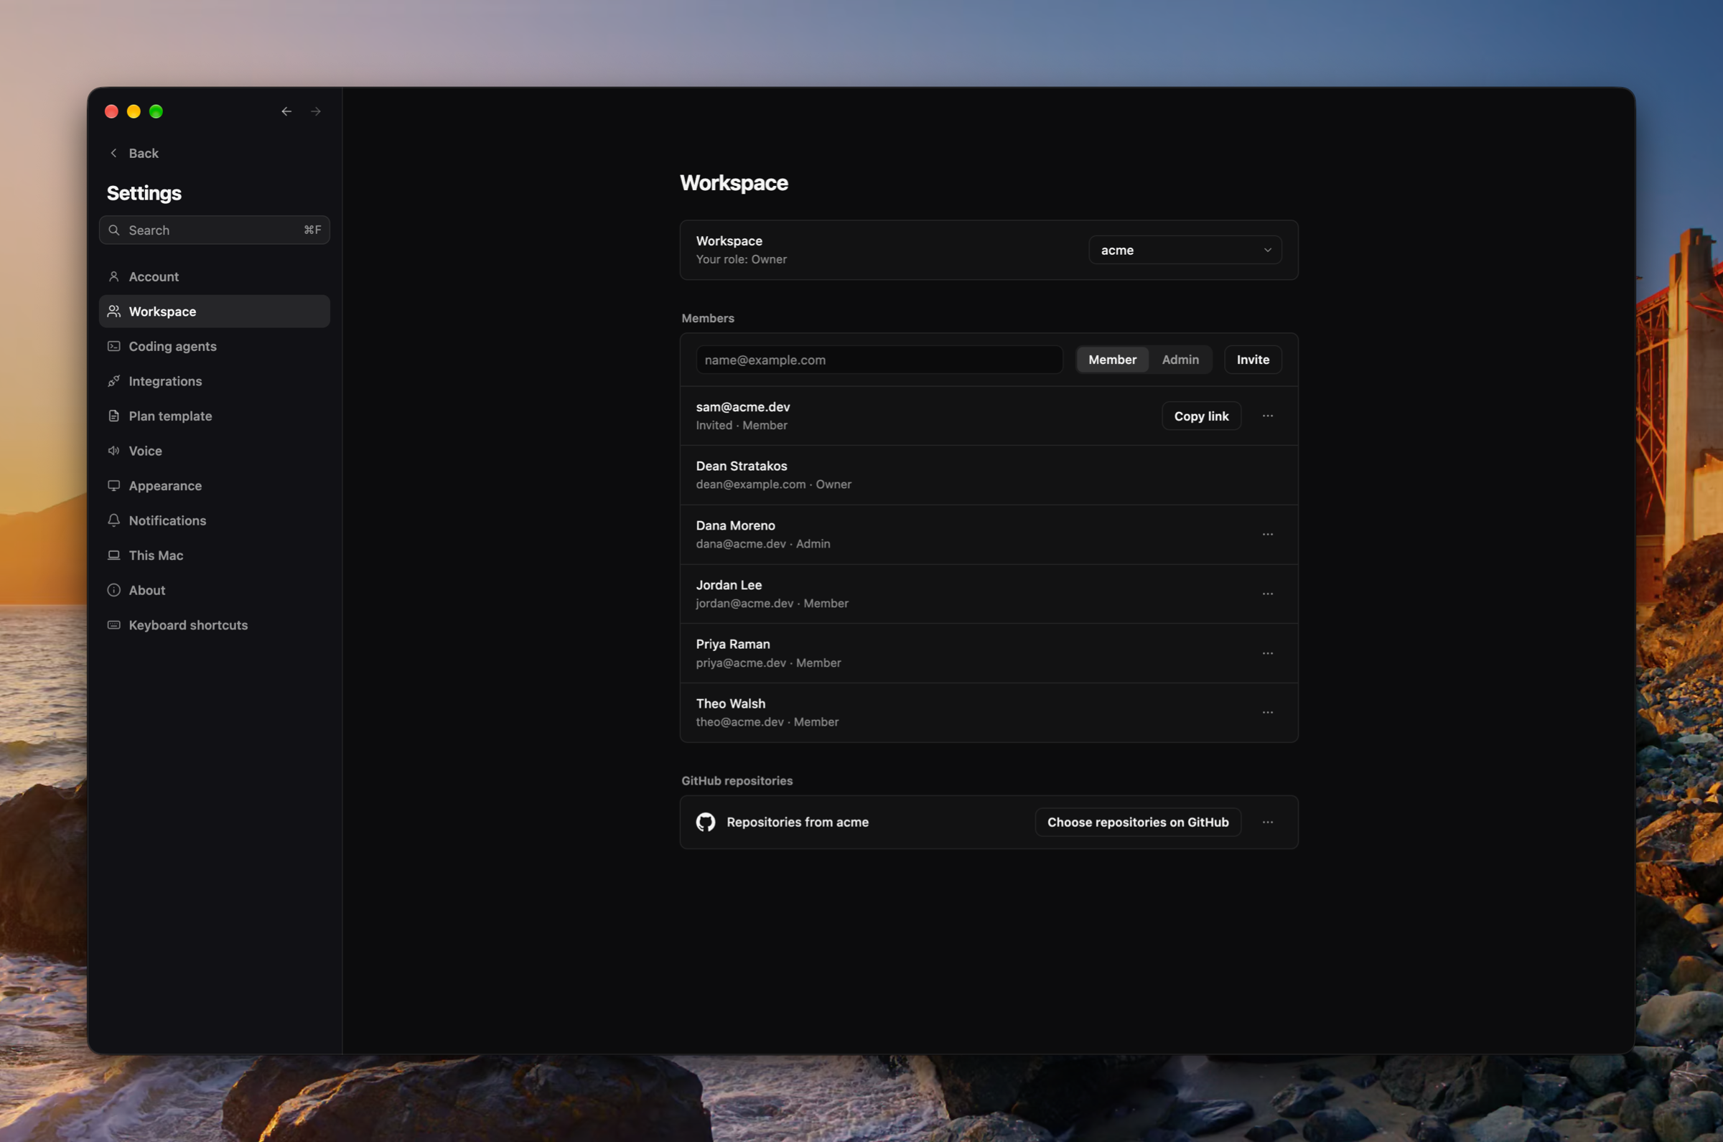Screen dimensions: 1723x1142
Task: Click the forward arrow navigation icon
Action: 316,111
